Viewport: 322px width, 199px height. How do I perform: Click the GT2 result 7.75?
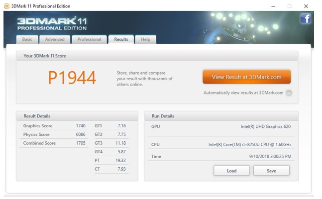click(122, 134)
